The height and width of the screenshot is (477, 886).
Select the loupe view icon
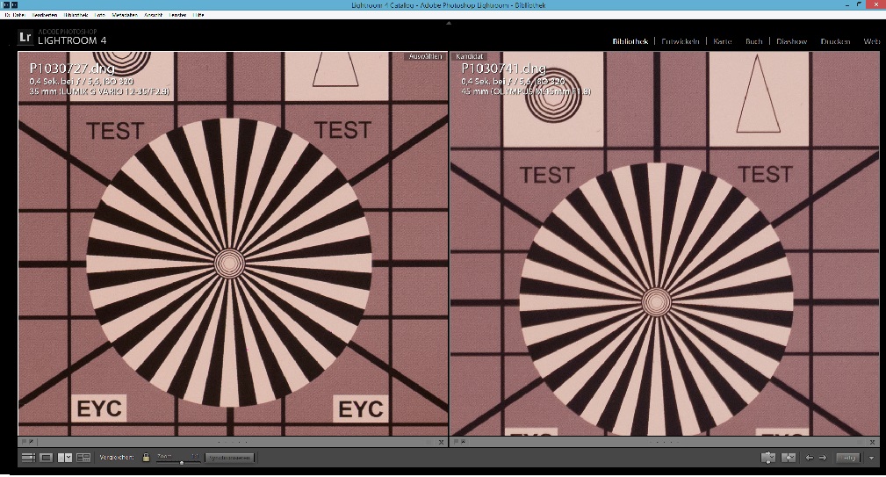coord(47,457)
